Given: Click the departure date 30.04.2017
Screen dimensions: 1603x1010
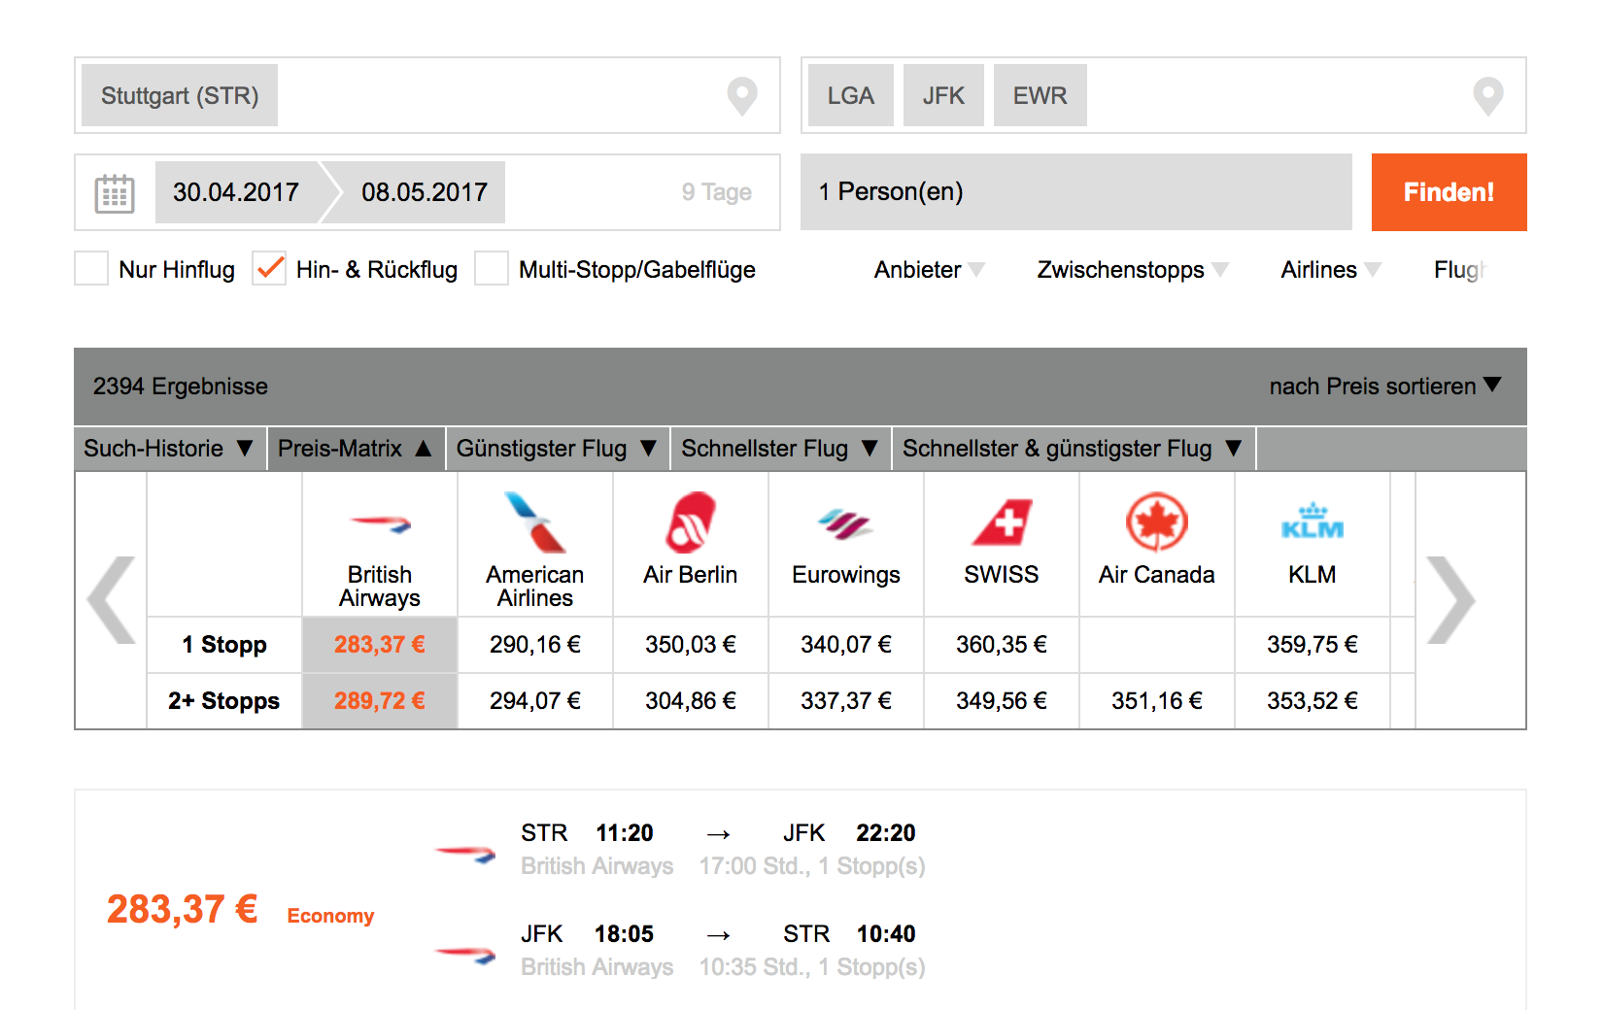Looking at the screenshot, I should [x=236, y=192].
